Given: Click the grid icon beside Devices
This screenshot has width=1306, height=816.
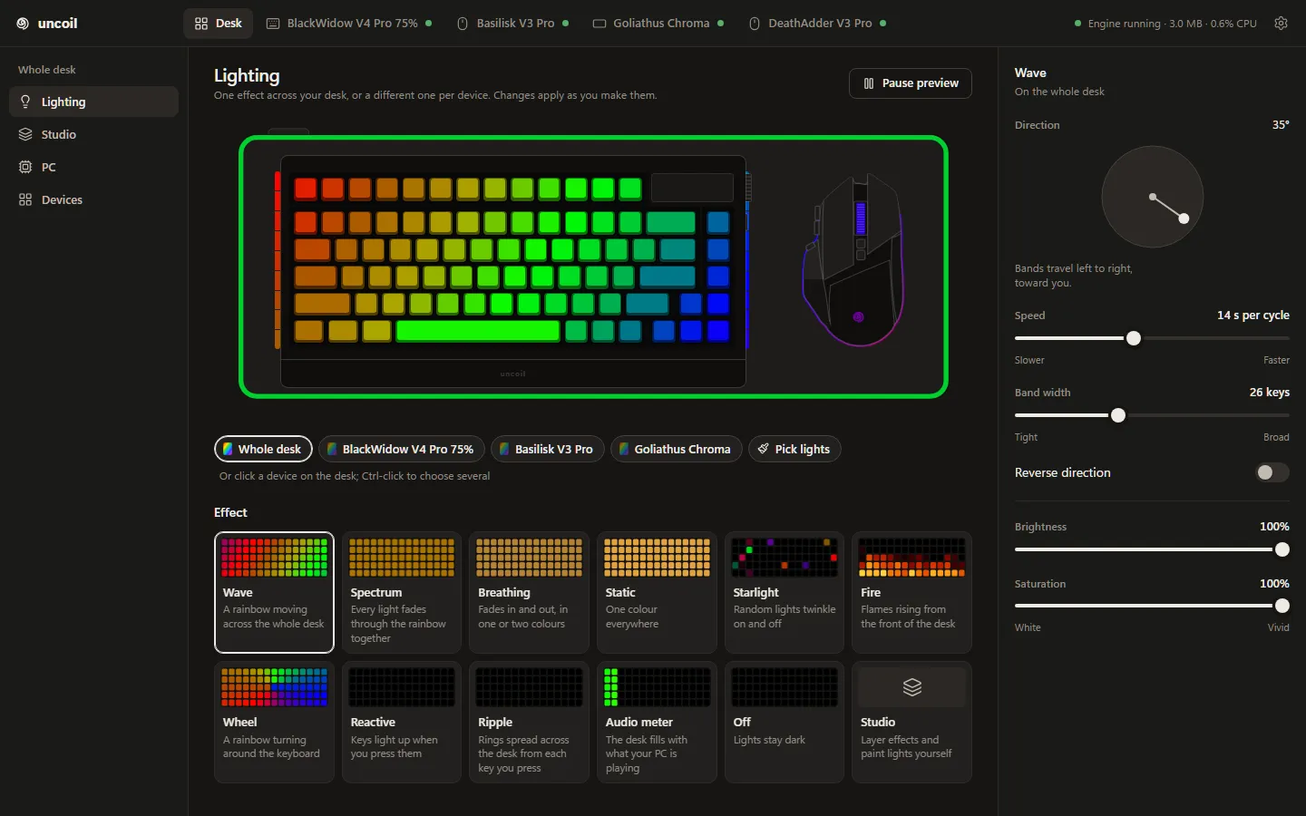Looking at the screenshot, I should (x=25, y=199).
